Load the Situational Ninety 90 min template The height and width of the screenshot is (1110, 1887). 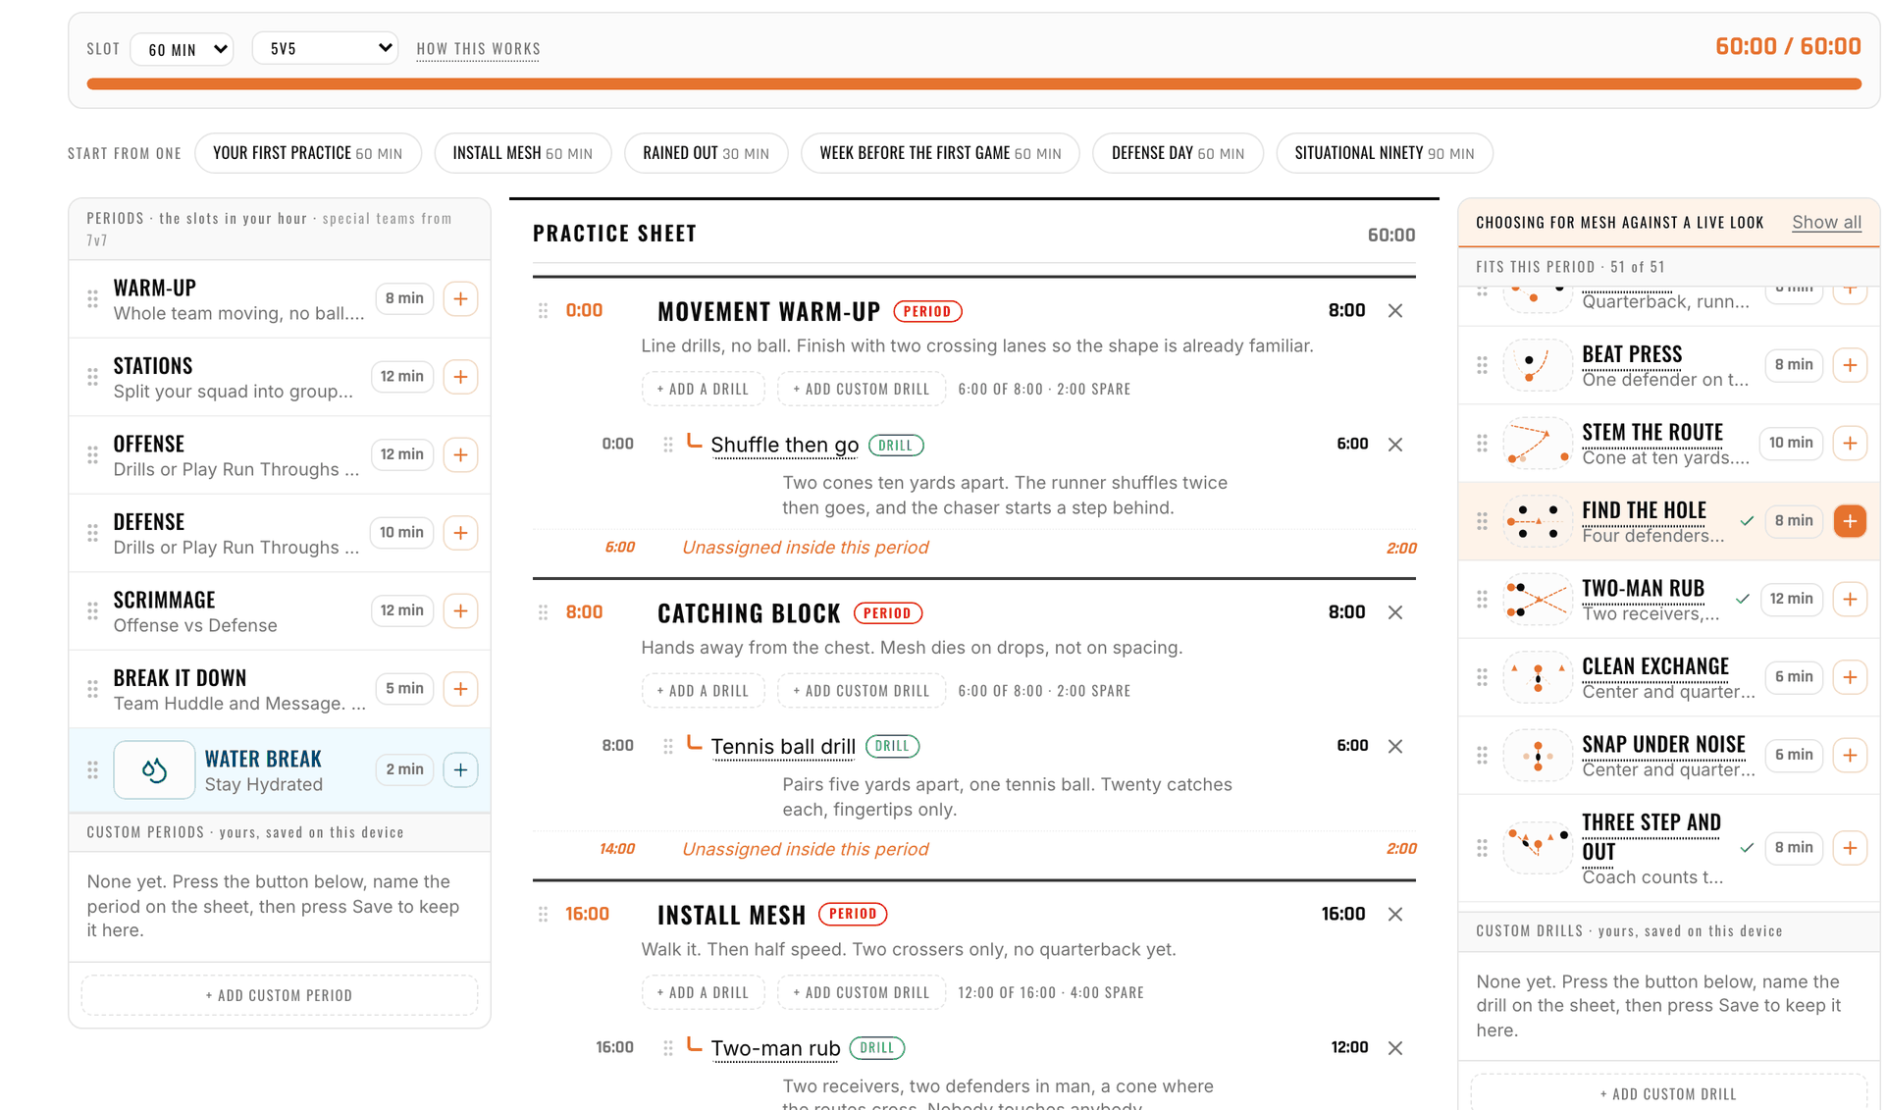[x=1385, y=153]
